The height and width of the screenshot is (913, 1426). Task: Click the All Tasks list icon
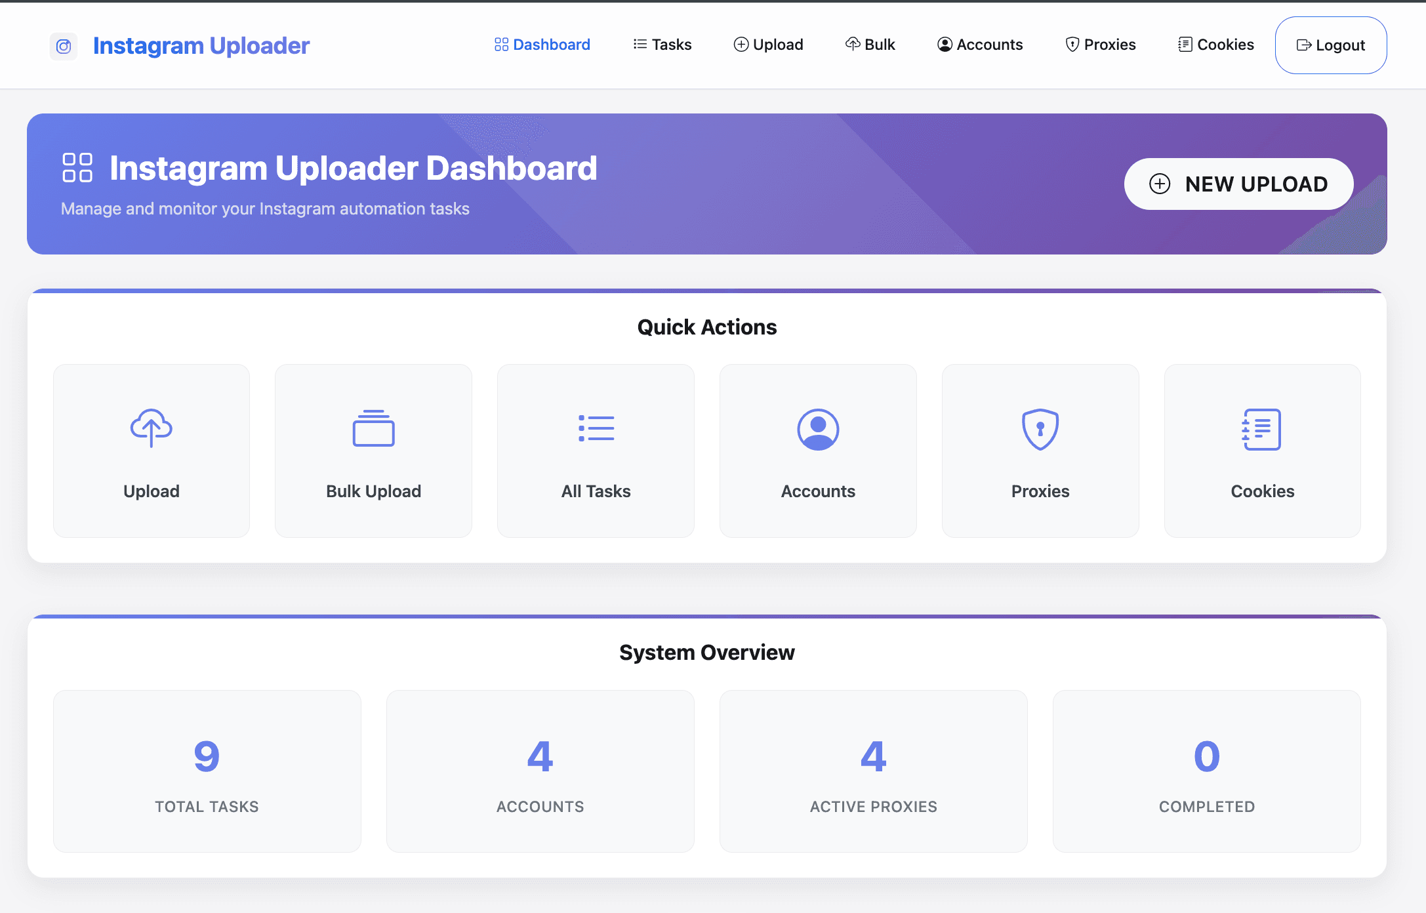coord(595,429)
